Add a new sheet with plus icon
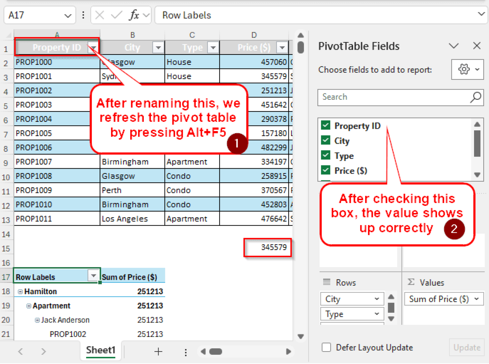Screen dimensions: 489x364 [x=158, y=352]
